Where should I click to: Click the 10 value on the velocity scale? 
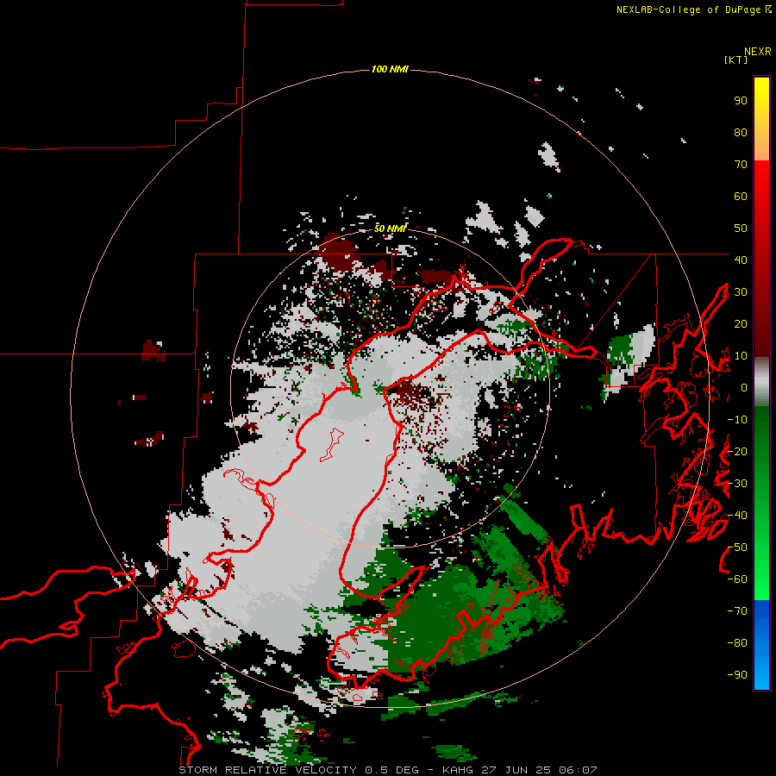(741, 356)
